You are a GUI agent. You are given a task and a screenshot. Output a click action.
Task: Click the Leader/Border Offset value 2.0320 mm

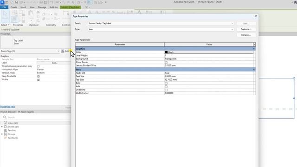pos(209,65)
